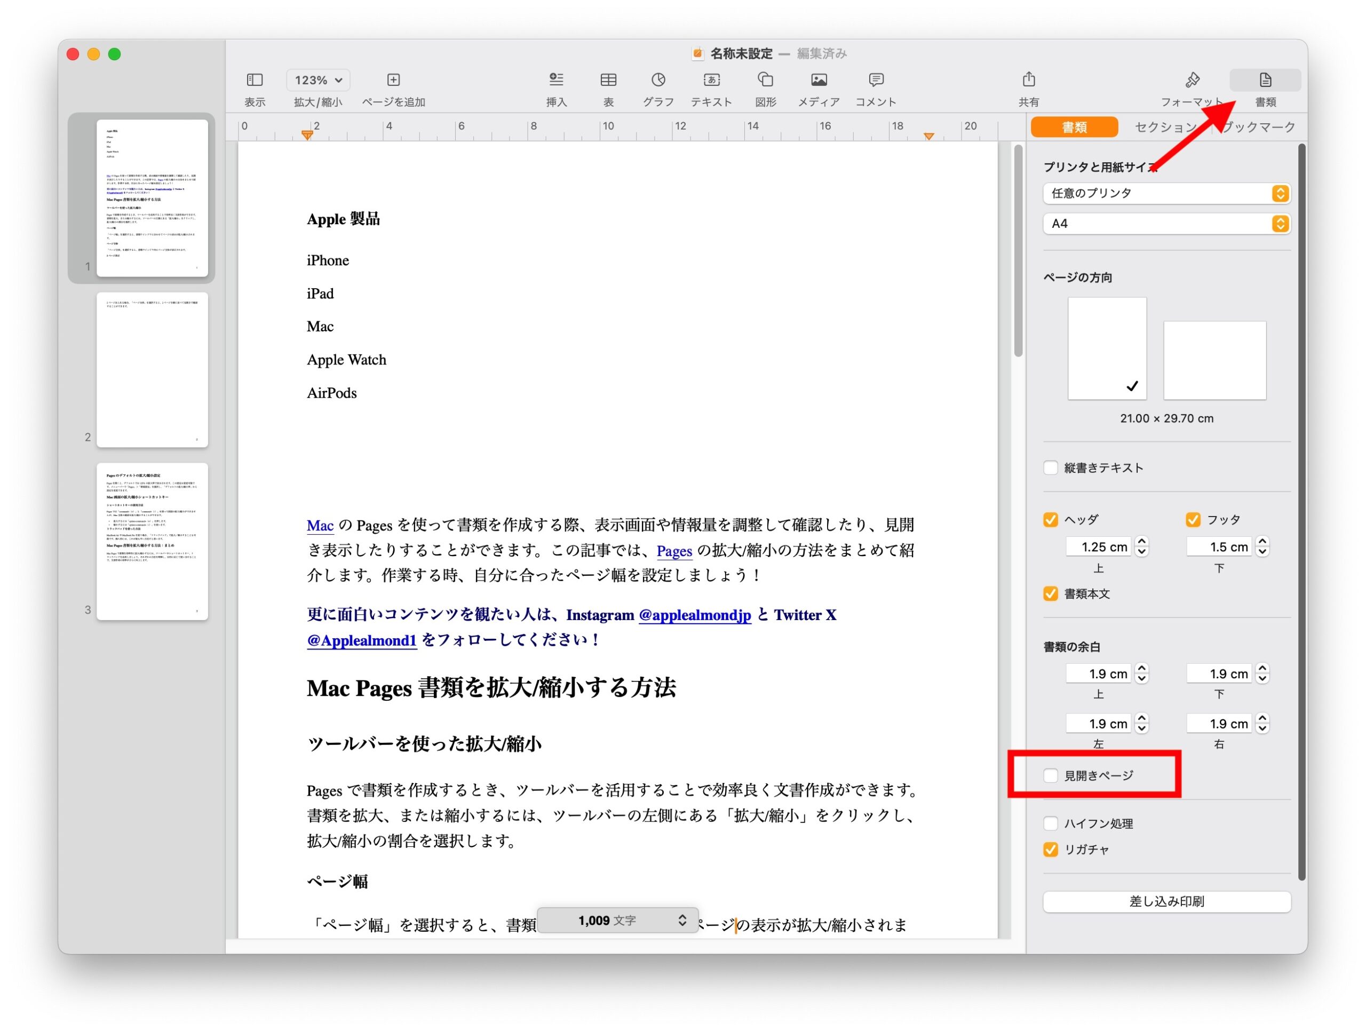
Task: Select page 1 thumbnail
Action: click(x=152, y=197)
